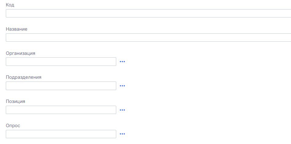Image resolution: width=291 pixels, height=144 pixels.
Task: Focus the Позиция text box
Action: (61, 110)
